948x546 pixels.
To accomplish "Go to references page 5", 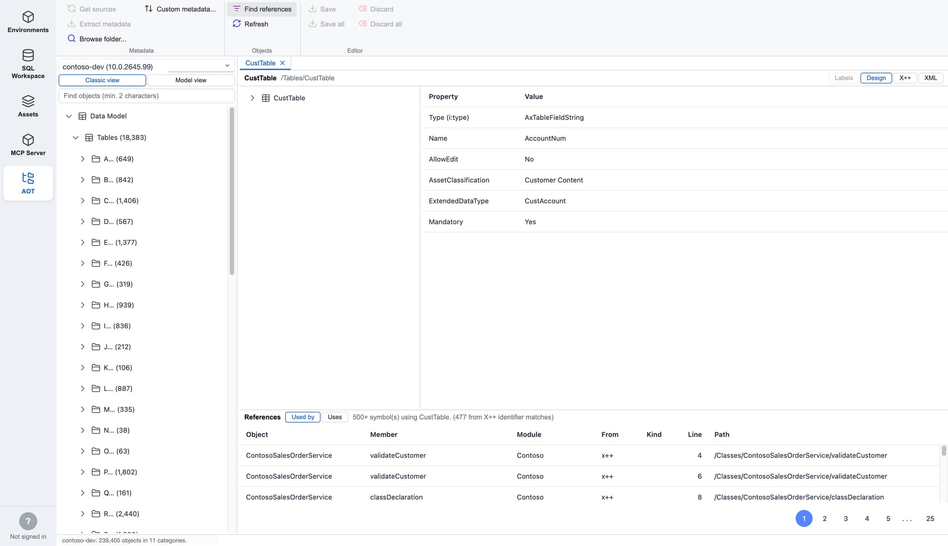I will coord(888,518).
